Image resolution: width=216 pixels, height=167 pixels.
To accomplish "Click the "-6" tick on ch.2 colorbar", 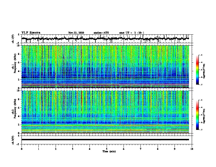I will point(201,122).
